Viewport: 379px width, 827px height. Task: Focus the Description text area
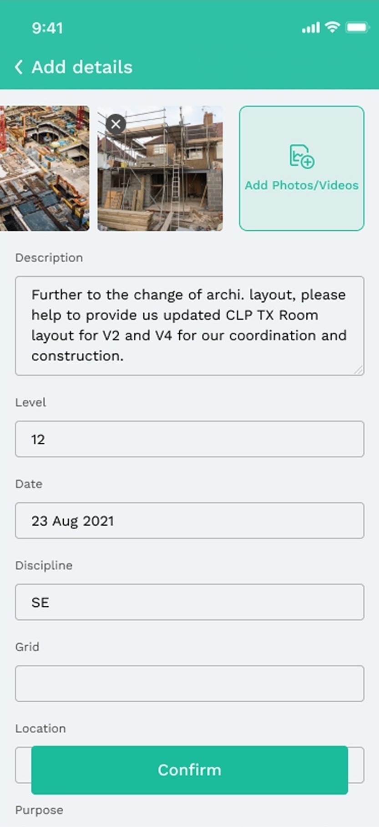(x=189, y=325)
